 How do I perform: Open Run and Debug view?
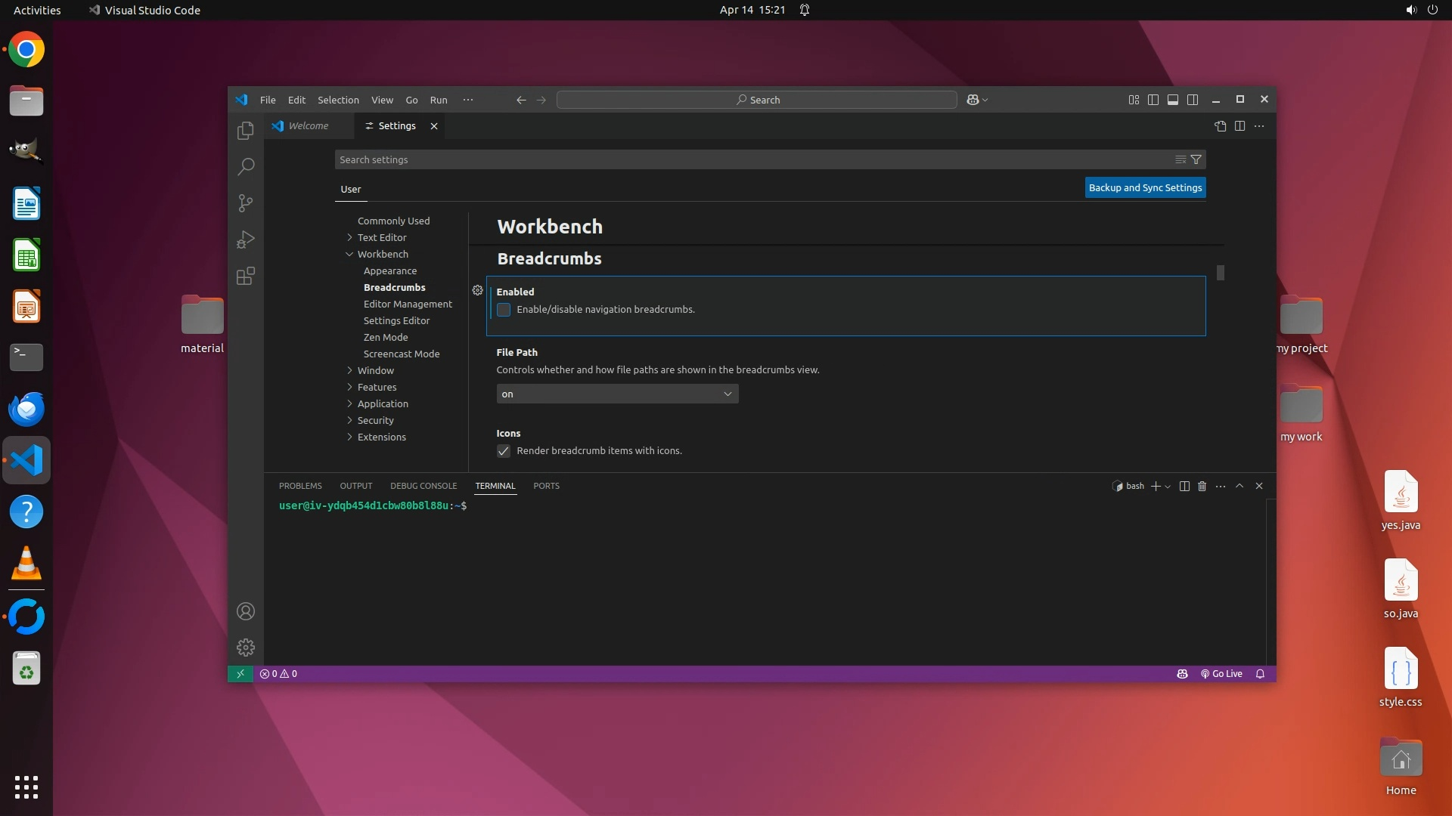coord(245,240)
